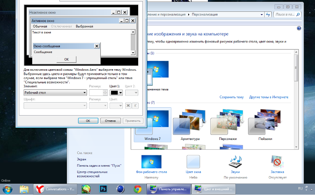The width and height of the screenshot is (315, 195).
Task: Select the Архитектура theme
Action: tap(190, 125)
